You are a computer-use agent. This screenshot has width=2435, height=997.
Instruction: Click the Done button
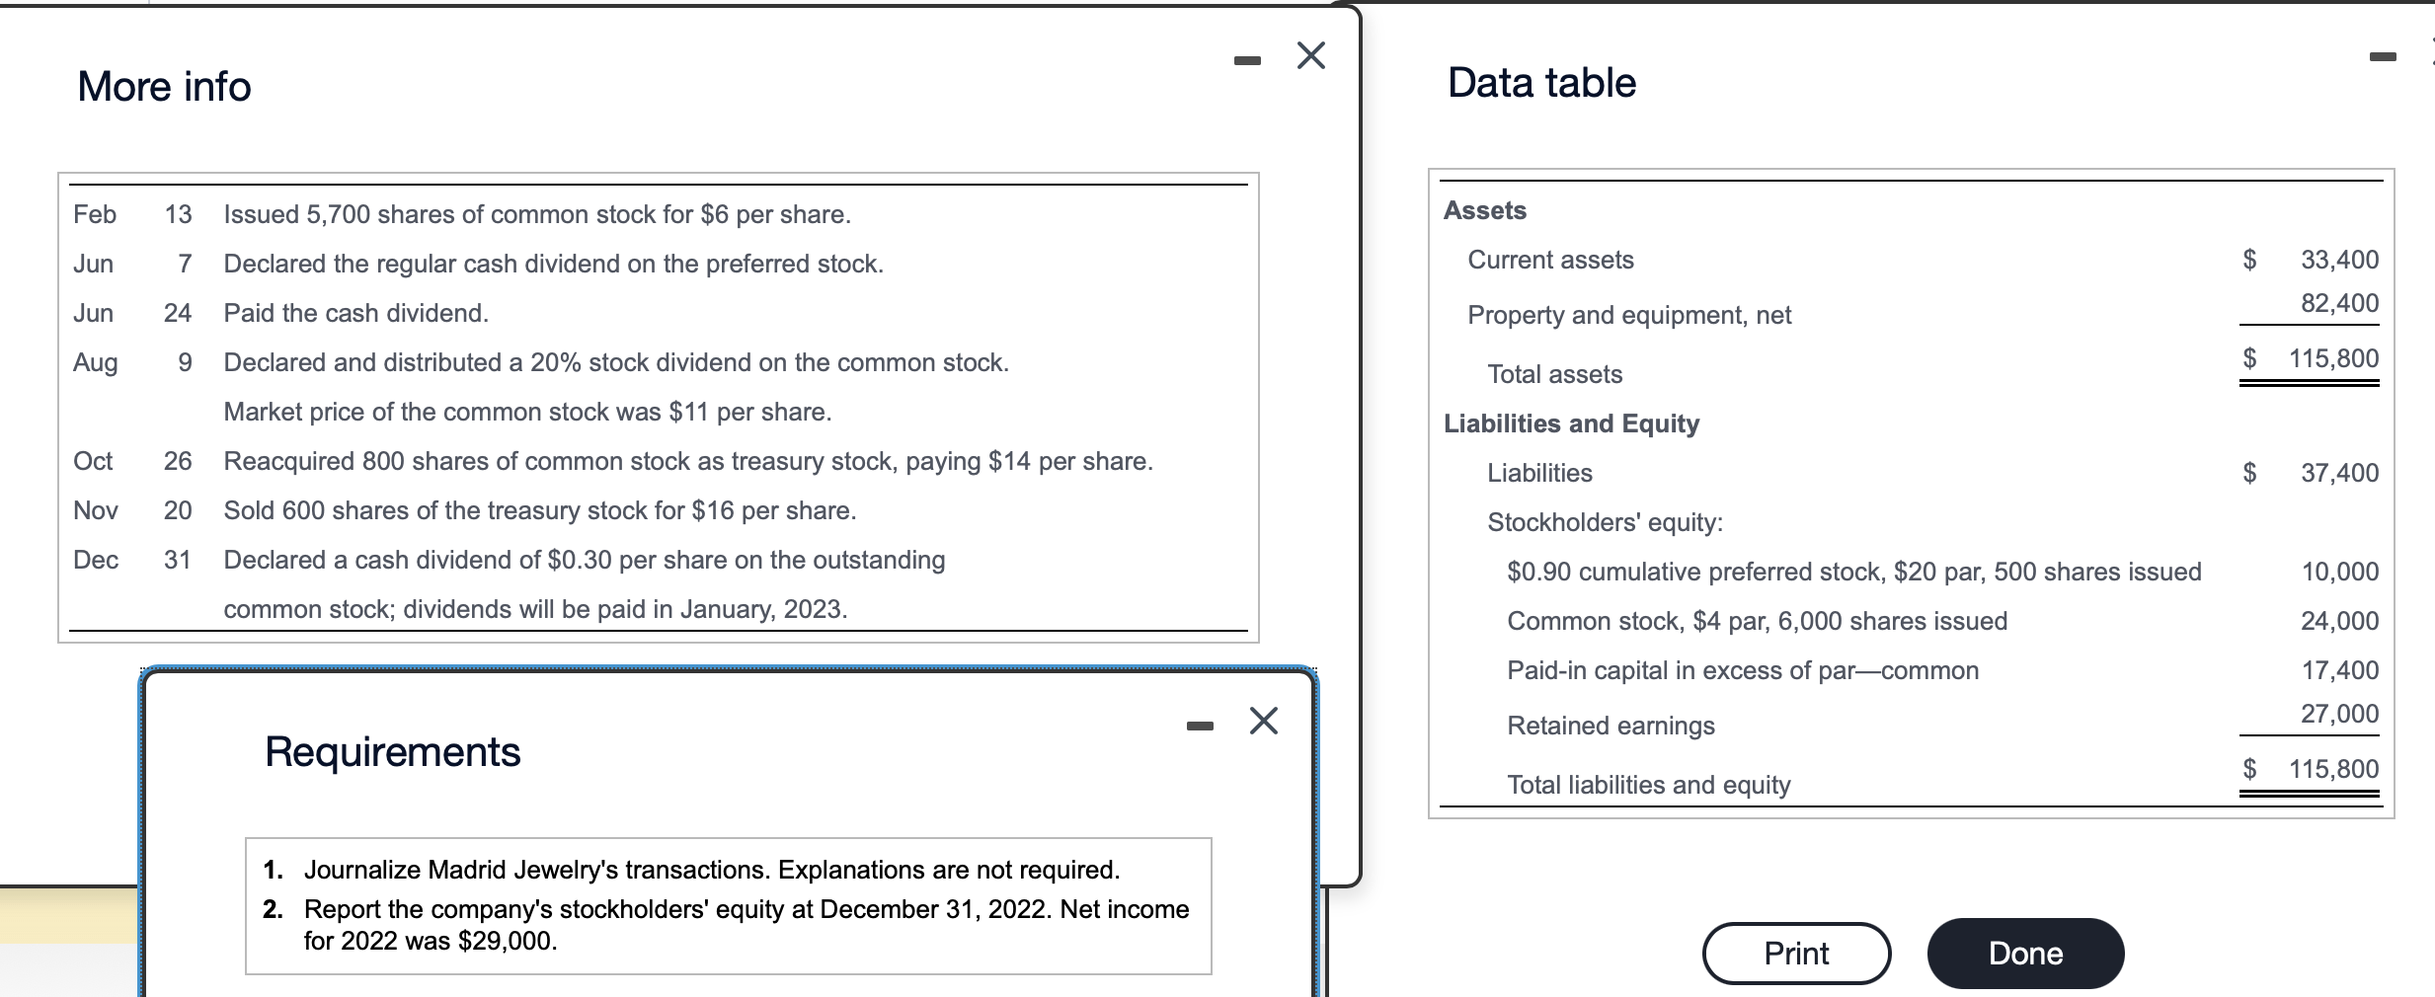pos(2025,952)
